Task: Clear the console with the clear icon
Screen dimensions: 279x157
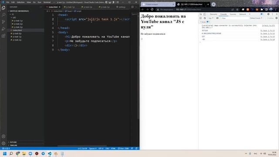Action: pos(204,18)
